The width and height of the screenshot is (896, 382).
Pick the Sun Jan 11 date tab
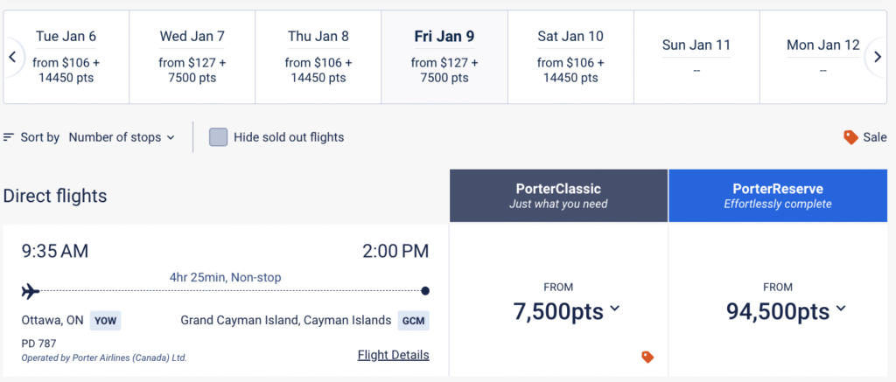pos(696,57)
